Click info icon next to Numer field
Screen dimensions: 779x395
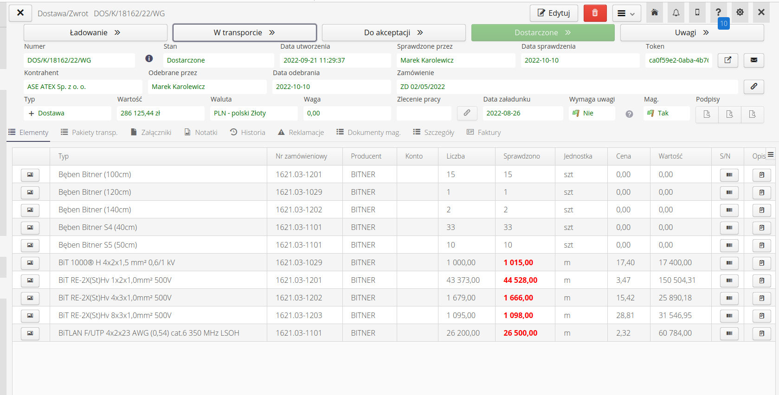click(149, 58)
